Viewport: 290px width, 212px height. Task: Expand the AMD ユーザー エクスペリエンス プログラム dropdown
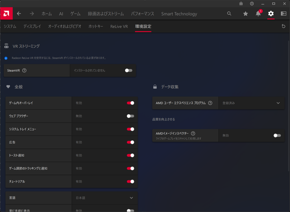(x=251, y=103)
